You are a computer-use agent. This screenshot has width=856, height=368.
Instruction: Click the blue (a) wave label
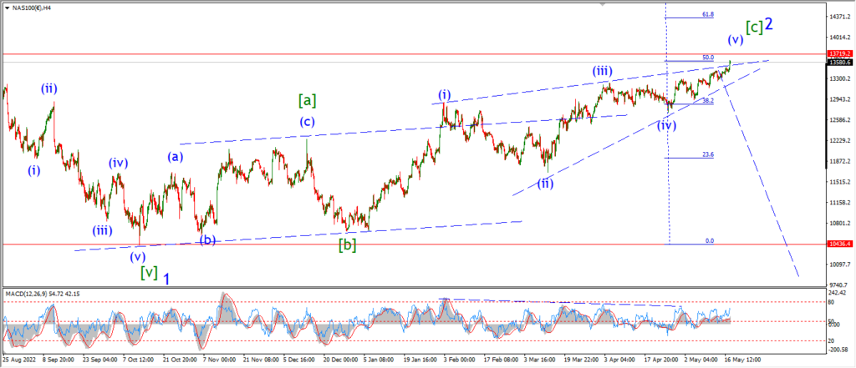[x=176, y=158]
